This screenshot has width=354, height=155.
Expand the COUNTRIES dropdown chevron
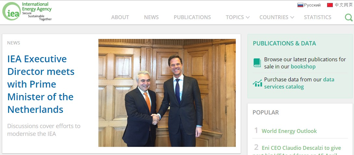[292, 17]
